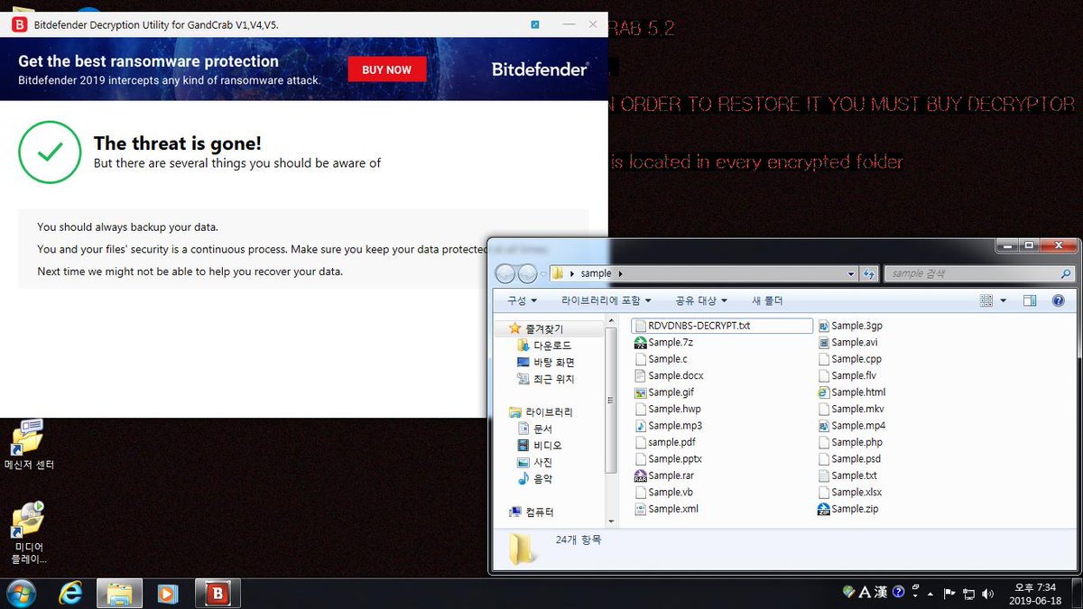Switch to Bitdefender tool in taskbar
The height and width of the screenshot is (609, 1083).
(217, 593)
